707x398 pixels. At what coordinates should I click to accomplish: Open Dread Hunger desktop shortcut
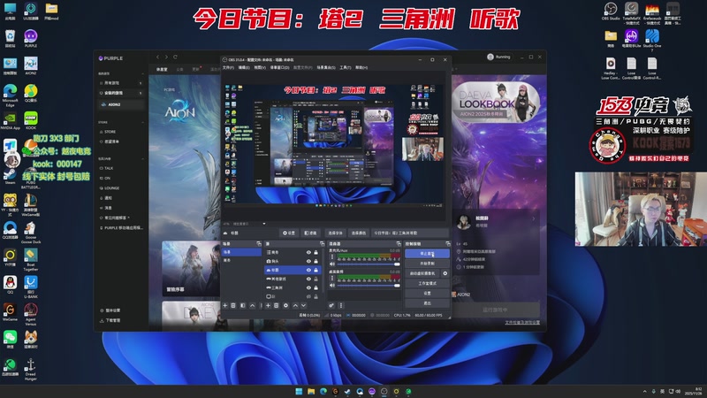31,369
